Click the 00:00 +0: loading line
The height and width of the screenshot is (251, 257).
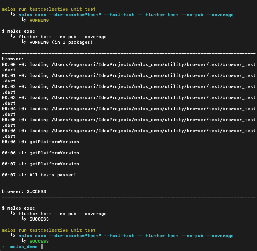coord(128,64)
